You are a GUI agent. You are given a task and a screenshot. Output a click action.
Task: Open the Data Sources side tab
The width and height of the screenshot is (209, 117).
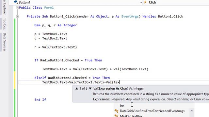5,42
